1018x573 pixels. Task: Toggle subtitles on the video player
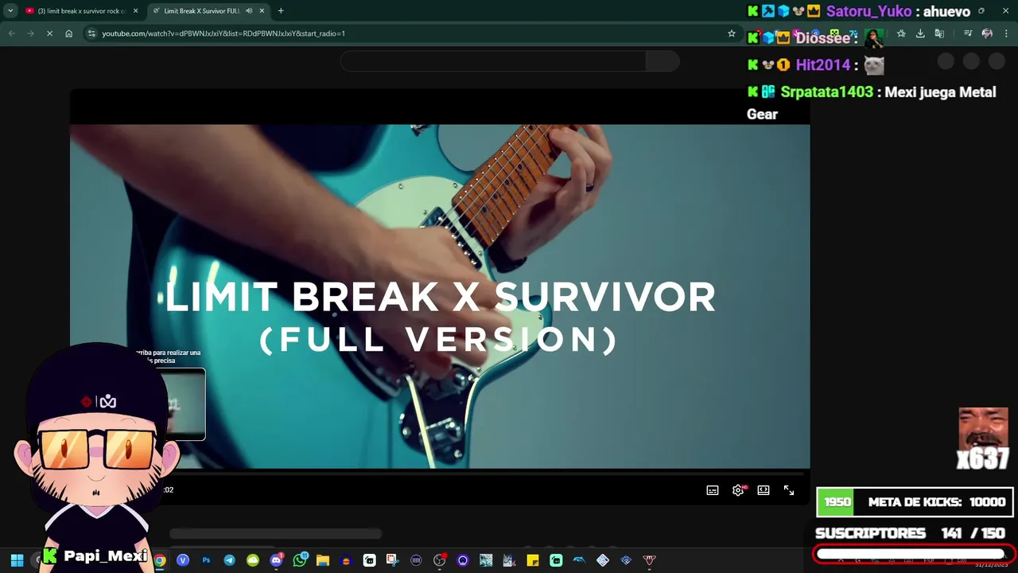point(713,490)
